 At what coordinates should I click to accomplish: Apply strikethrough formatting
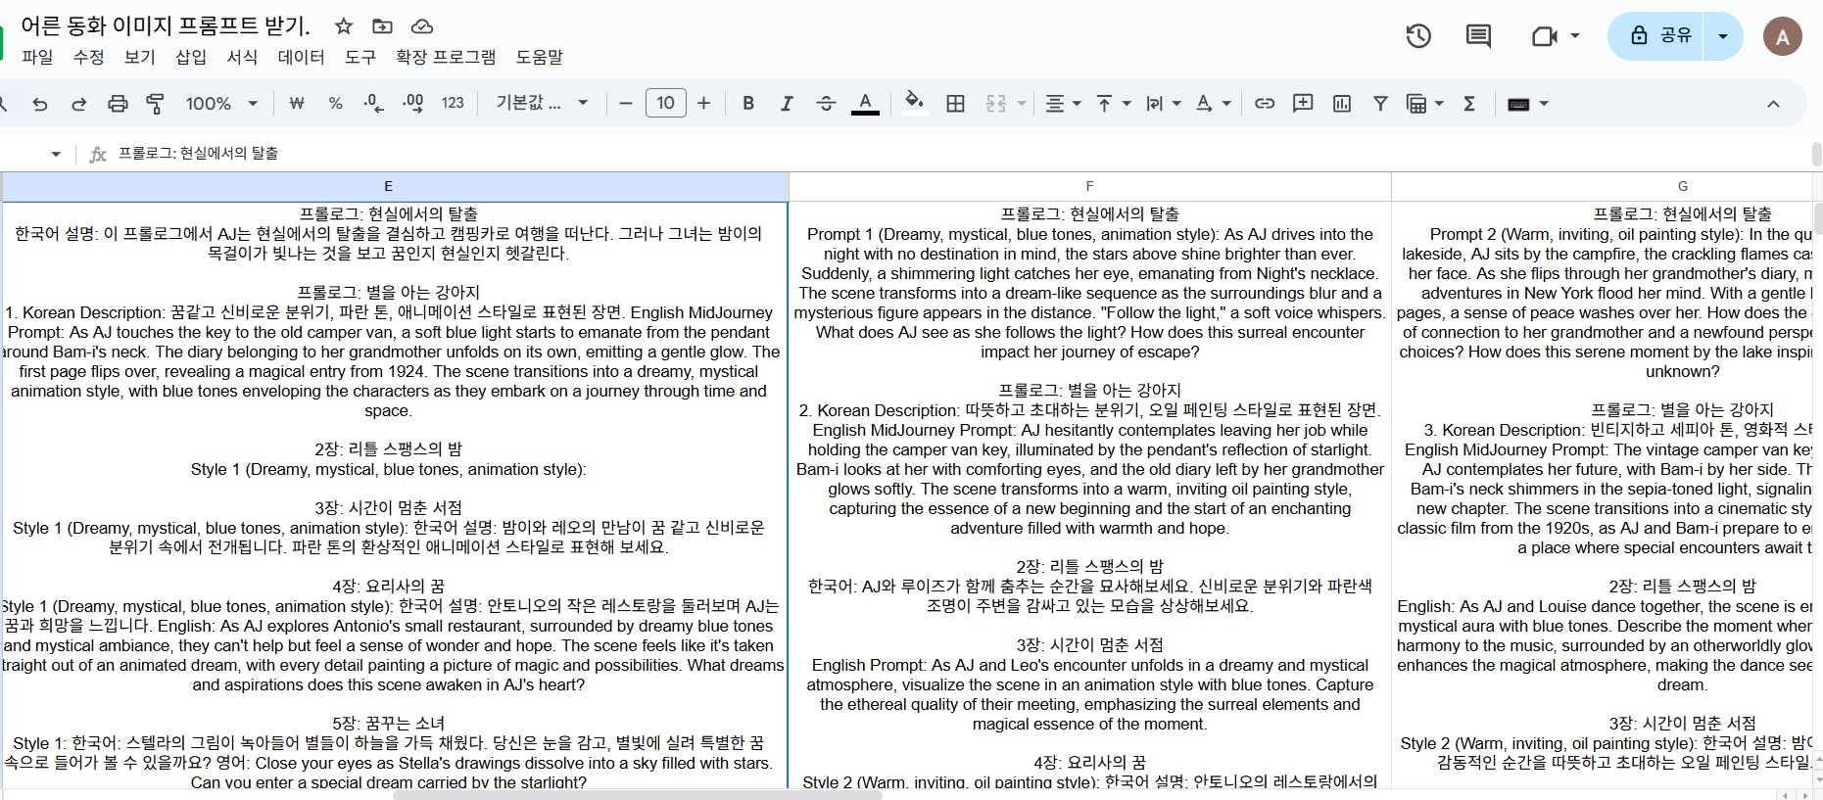[826, 104]
